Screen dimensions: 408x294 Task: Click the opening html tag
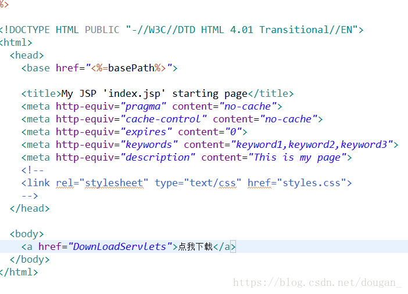pyautogui.click(x=16, y=42)
